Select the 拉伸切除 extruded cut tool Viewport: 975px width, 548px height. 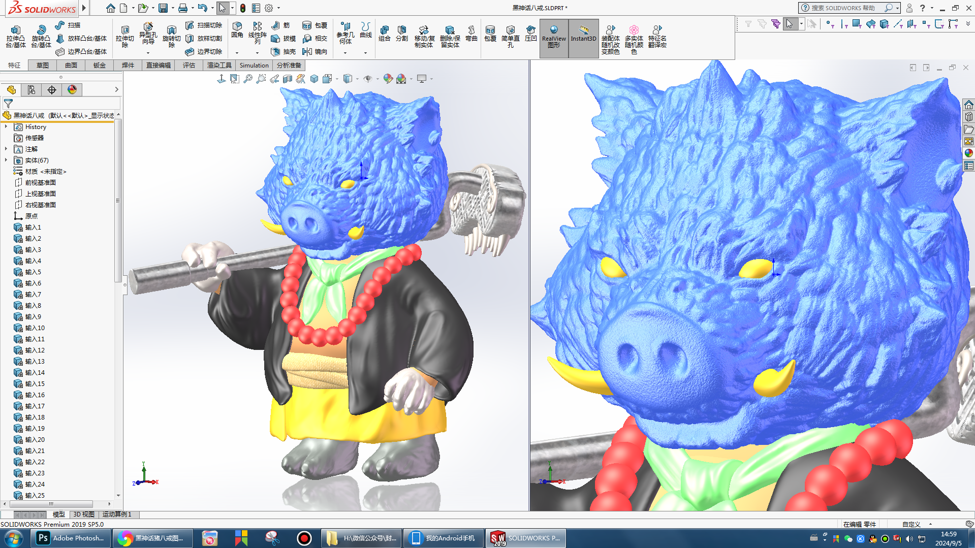coord(124,36)
